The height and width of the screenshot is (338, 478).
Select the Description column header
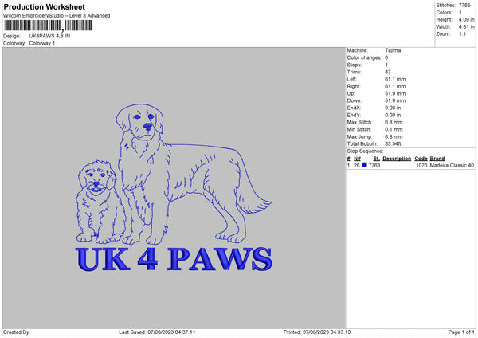coord(397,158)
